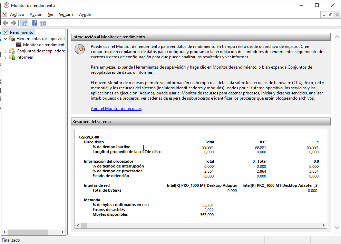Open the Acción menu
Viewport: 341px width, 244px height.
[x=36, y=14]
